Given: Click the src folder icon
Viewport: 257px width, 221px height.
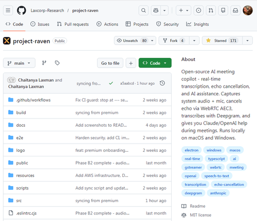Looking at the screenshot, I should [x=11, y=200].
